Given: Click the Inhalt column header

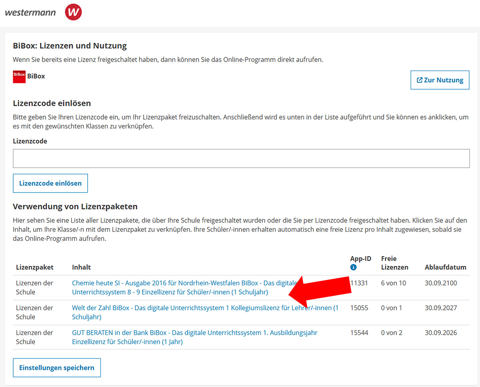Looking at the screenshot, I should pyautogui.click(x=81, y=267).
